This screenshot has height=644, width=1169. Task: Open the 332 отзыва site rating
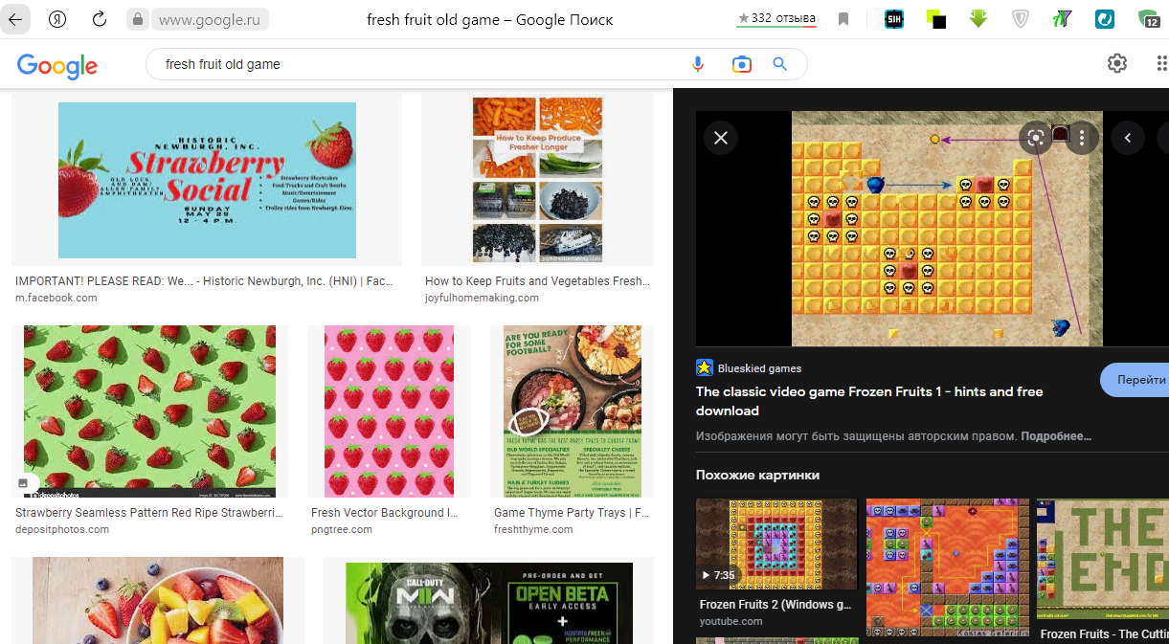click(x=776, y=19)
